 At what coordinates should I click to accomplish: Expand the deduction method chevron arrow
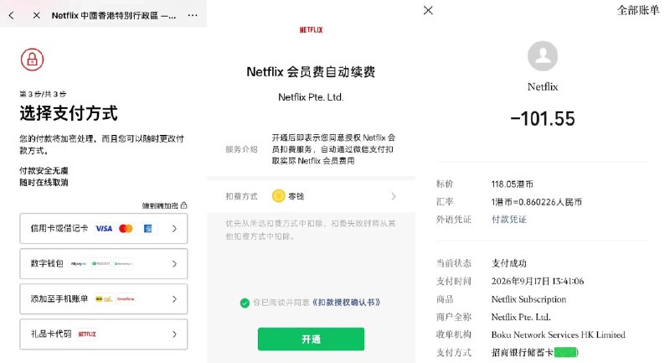tap(393, 196)
